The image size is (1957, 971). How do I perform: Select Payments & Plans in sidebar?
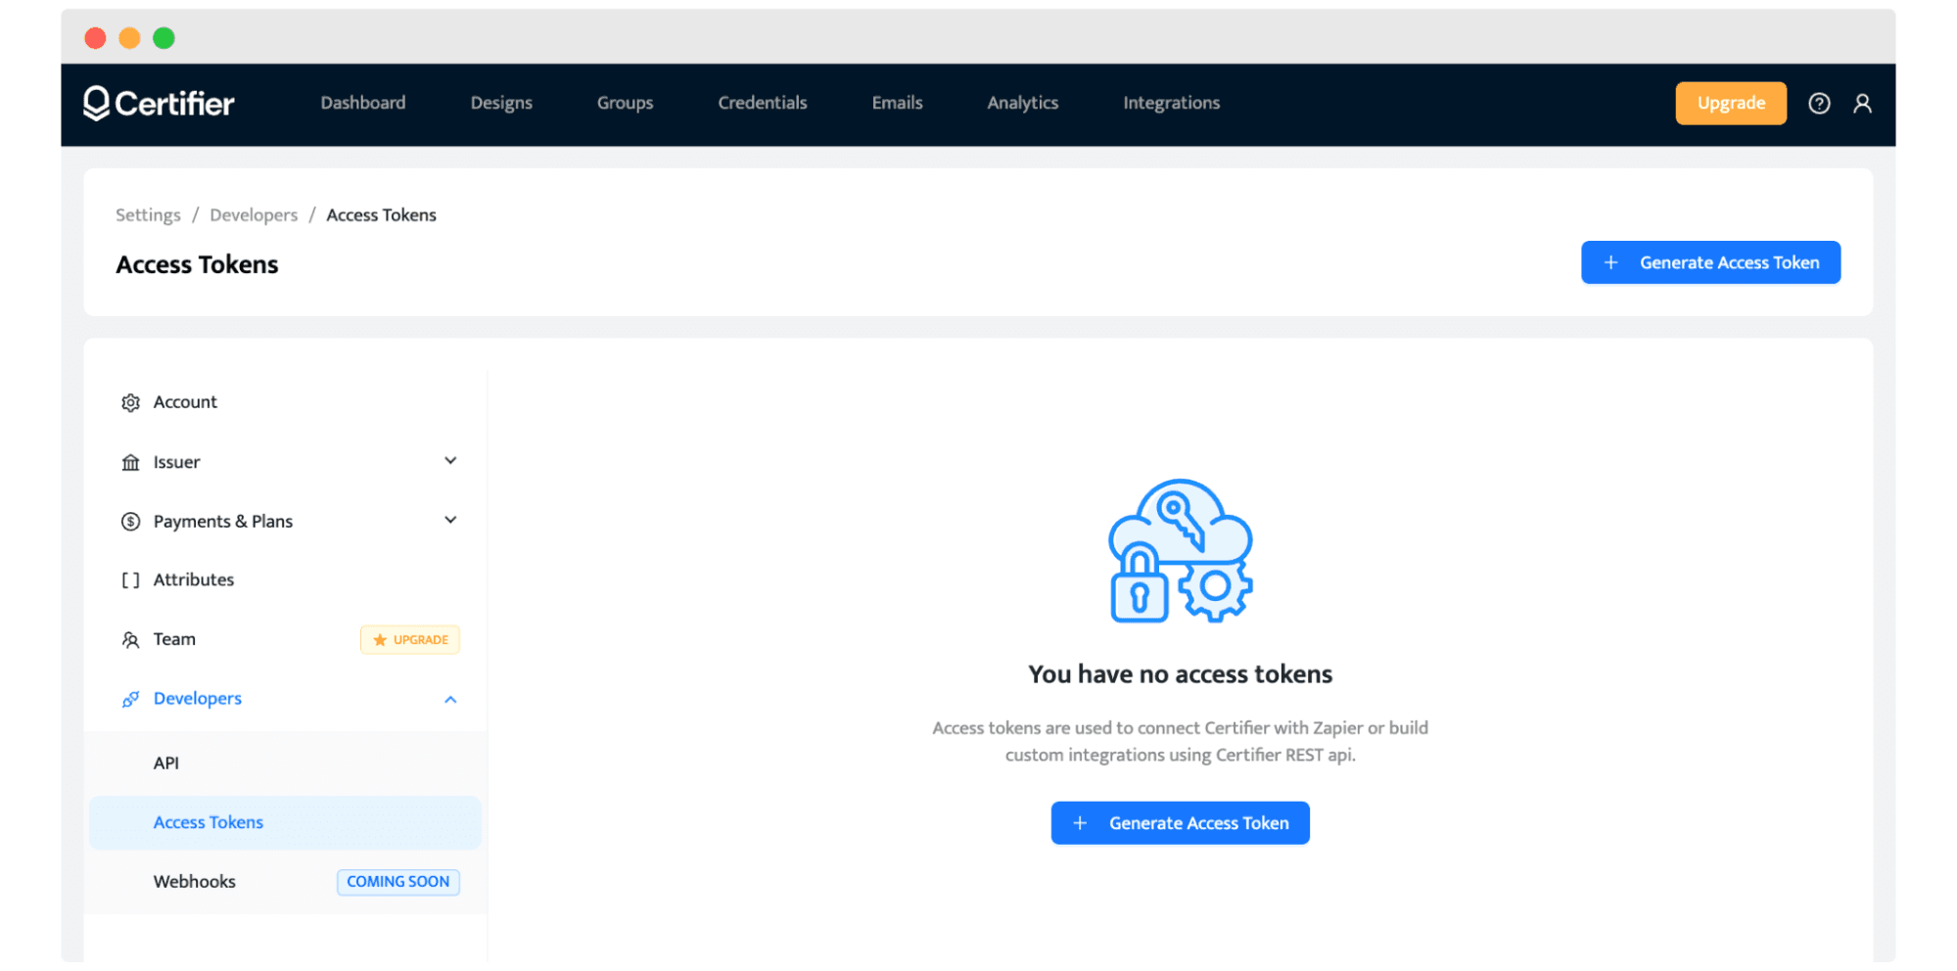click(223, 522)
